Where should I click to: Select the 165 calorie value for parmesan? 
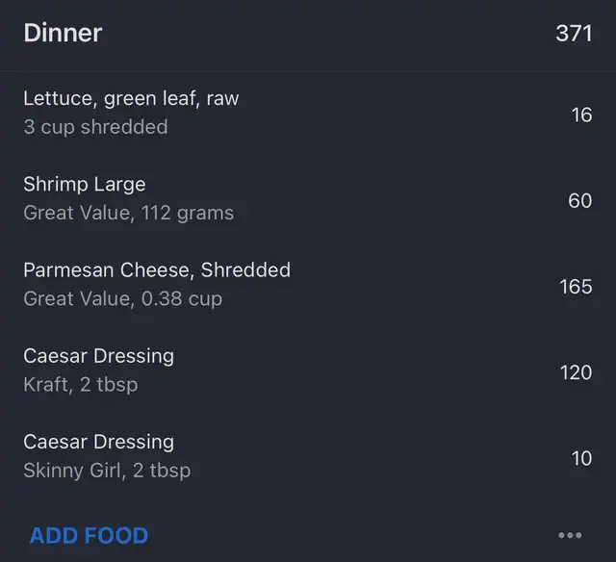576,287
